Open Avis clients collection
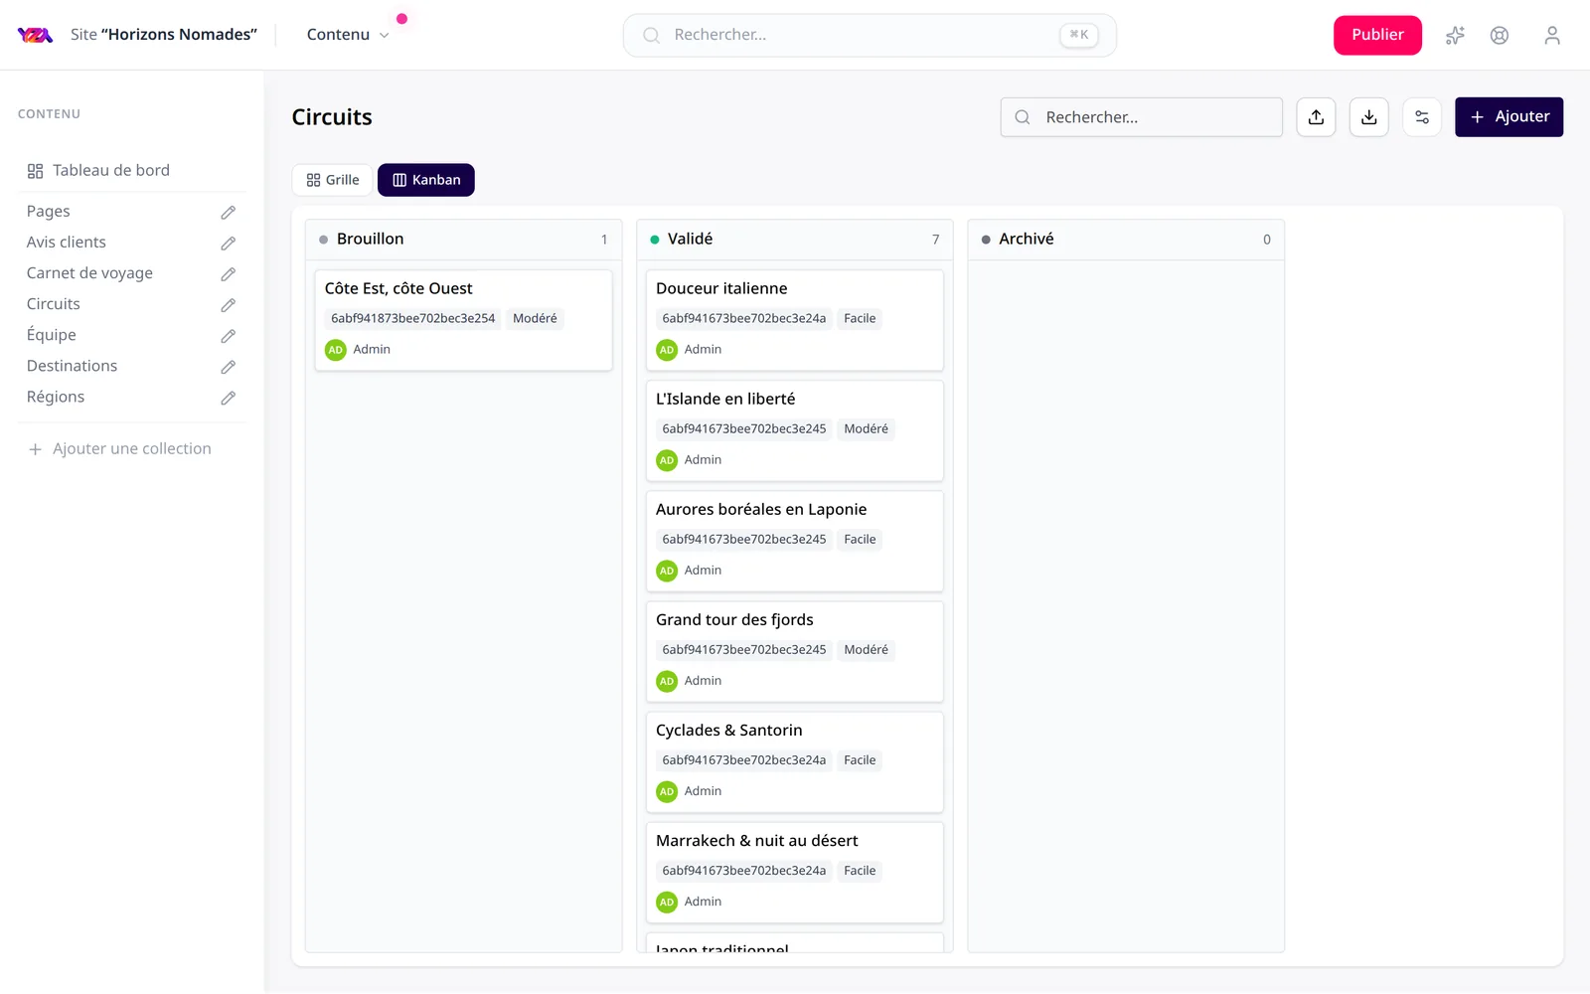The image size is (1590, 994). tap(67, 242)
